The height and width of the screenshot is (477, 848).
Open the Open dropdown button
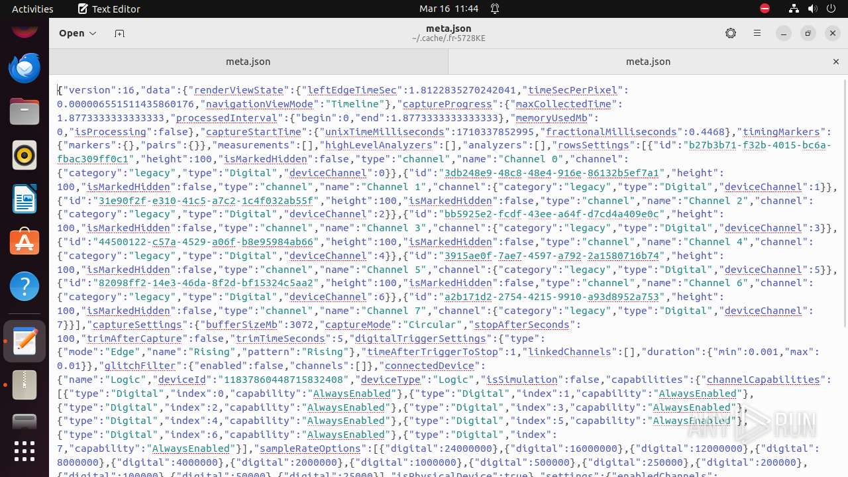tap(78, 33)
